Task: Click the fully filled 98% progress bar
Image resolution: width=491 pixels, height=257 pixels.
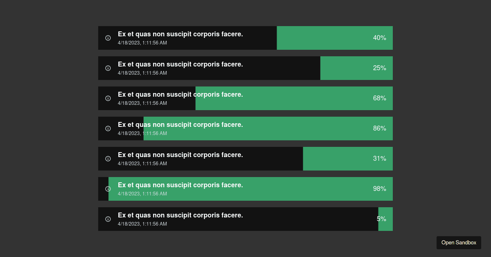Action: coord(245,189)
